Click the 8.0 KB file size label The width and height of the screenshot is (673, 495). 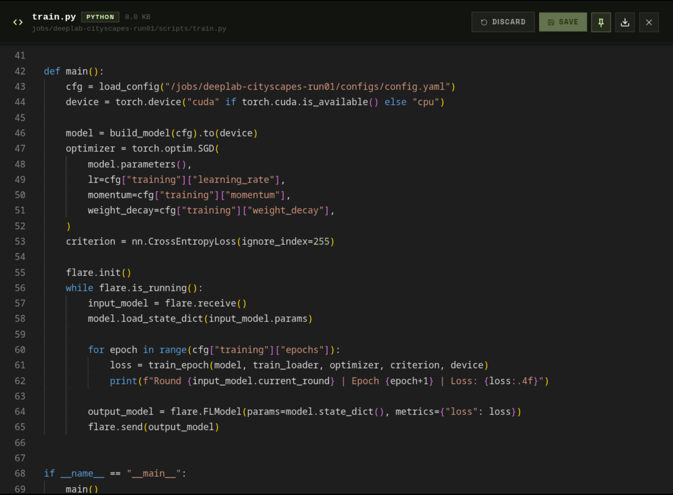[137, 17]
